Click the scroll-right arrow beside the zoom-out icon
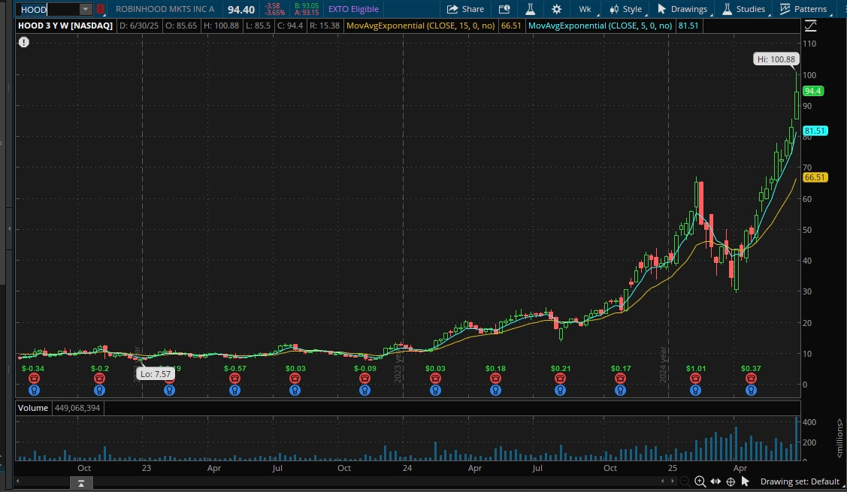The image size is (847, 492). (x=673, y=481)
